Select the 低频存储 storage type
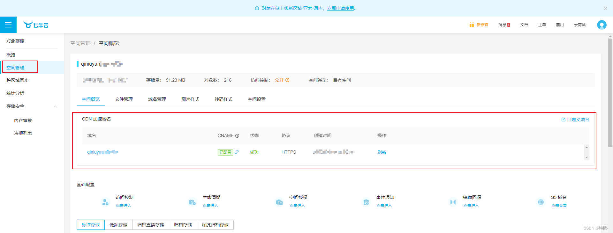613x233 pixels. click(x=118, y=225)
